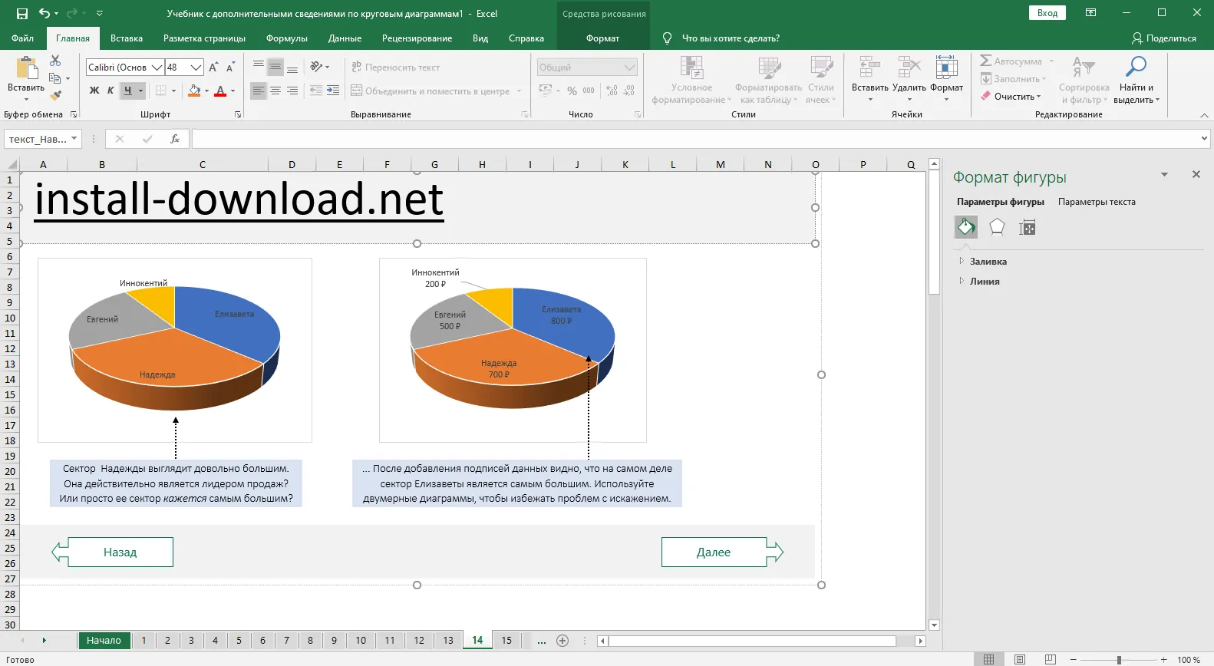This screenshot has width=1214, height=666.
Task: Open the Вставка ribbon tab
Action: (127, 38)
